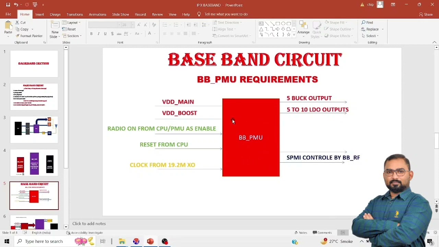Toggle text Shadow formatting
Viewport: 439px width, 247px height.
click(112, 34)
